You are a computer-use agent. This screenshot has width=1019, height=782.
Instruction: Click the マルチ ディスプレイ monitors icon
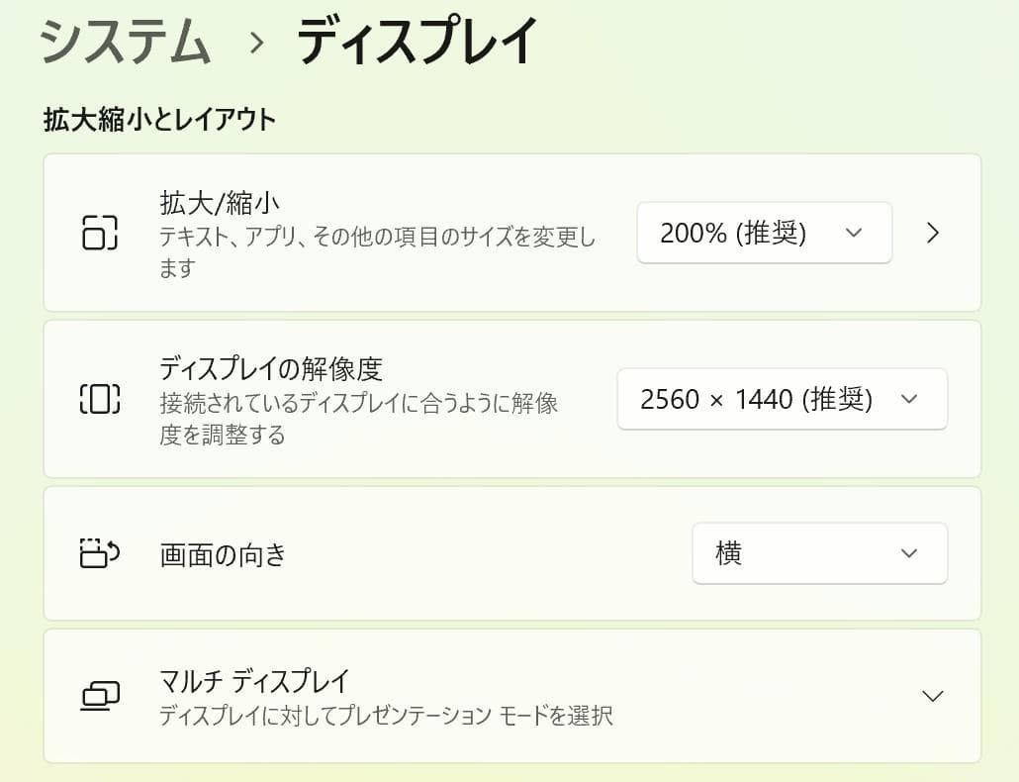[99, 696]
